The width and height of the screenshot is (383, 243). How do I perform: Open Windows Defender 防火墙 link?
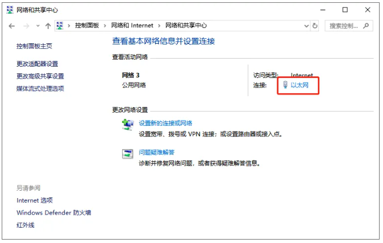tap(54, 213)
